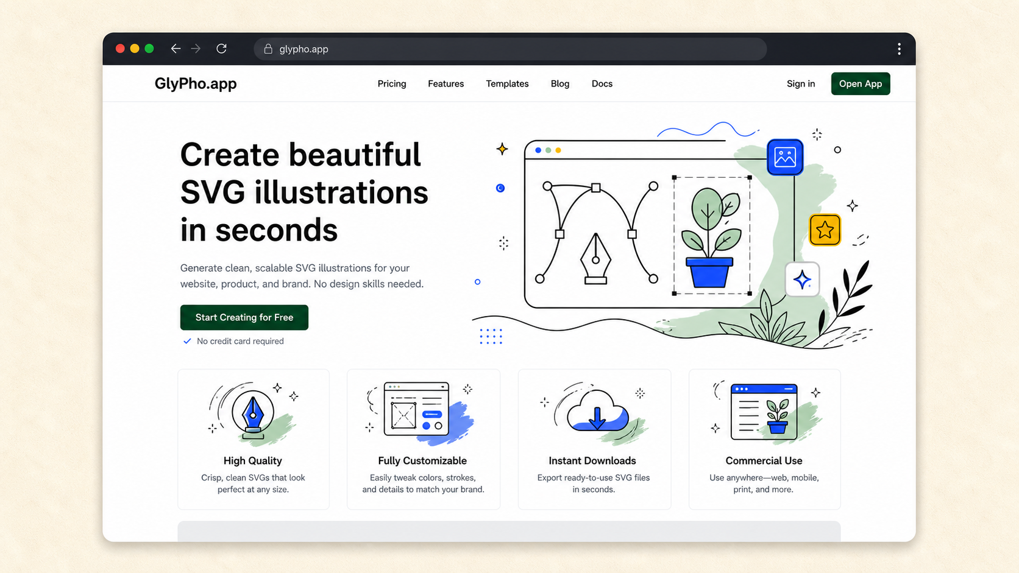Click the GlyPho.app logo
This screenshot has width=1019, height=573.
pos(196,83)
